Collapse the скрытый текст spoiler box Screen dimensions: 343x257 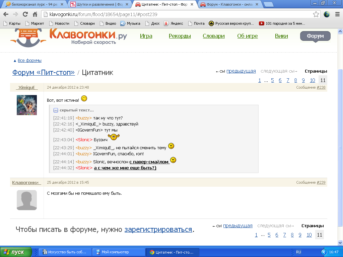coord(56,110)
